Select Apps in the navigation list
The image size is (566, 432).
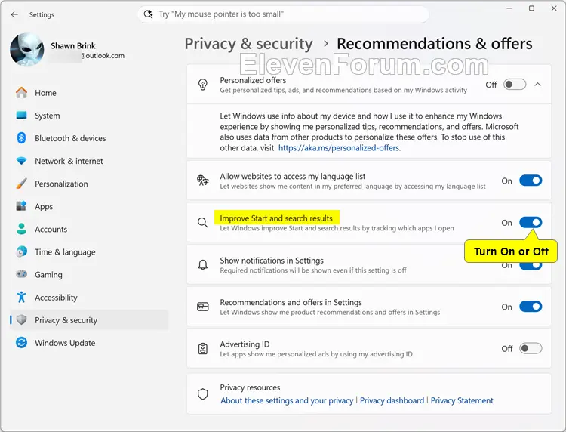tap(89, 207)
